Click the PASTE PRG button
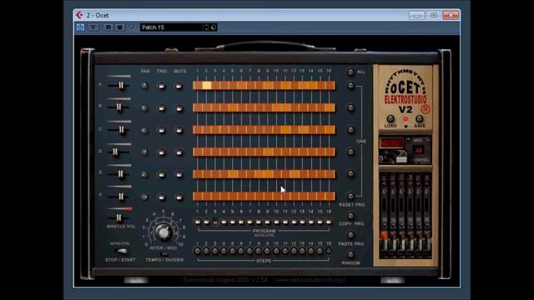 point(350,235)
